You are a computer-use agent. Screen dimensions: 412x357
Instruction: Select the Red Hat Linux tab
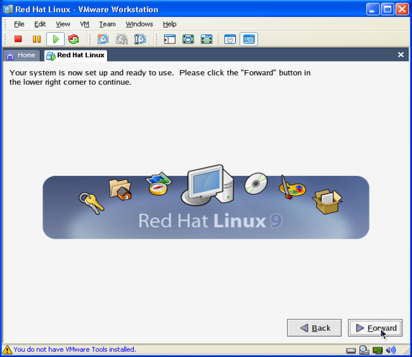pyautogui.click(x=75, y=55)
